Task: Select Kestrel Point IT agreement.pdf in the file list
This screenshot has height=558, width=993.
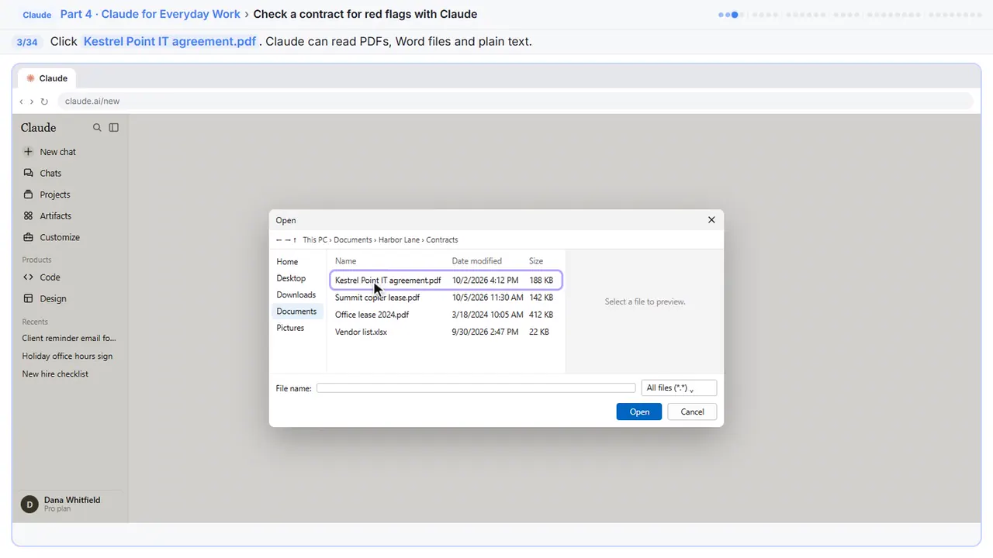Action: tap(446, 281)
